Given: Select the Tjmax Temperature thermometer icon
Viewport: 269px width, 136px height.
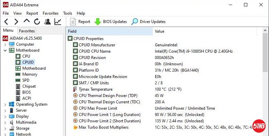Looking at the screenshot, I should pyautogui.click(x=75, y=89).
